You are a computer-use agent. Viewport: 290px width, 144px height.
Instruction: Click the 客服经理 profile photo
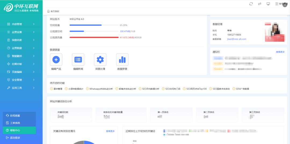coord(275,31)
